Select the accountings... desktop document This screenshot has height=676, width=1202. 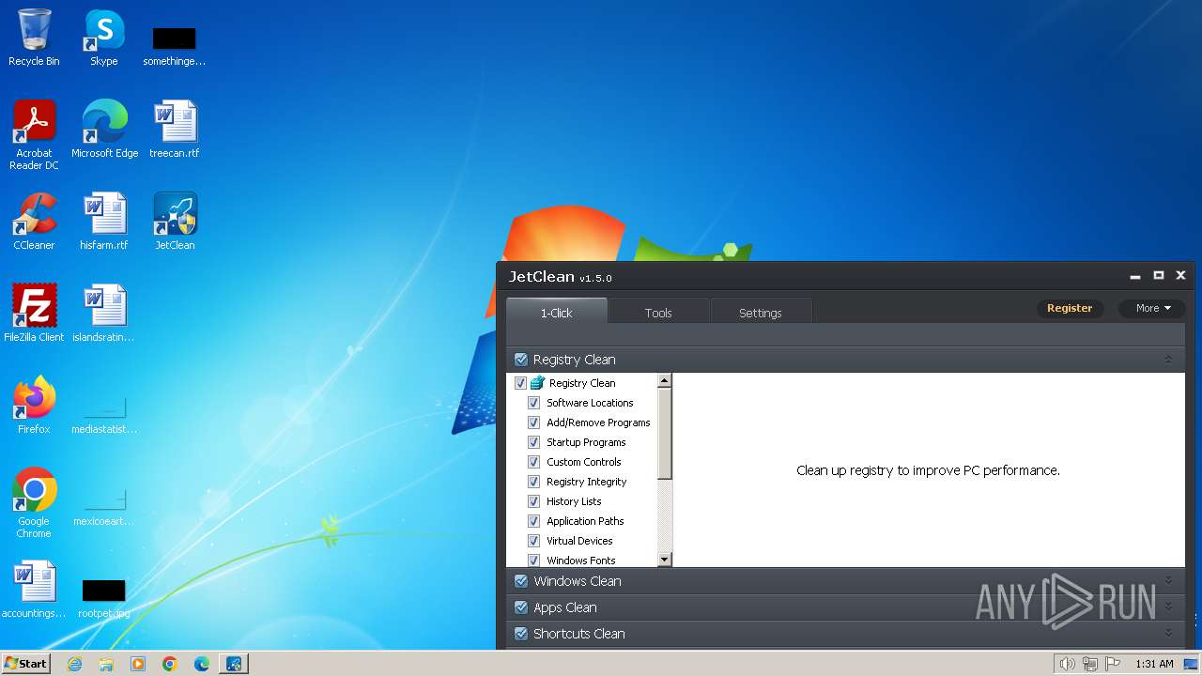pos(34,590)
